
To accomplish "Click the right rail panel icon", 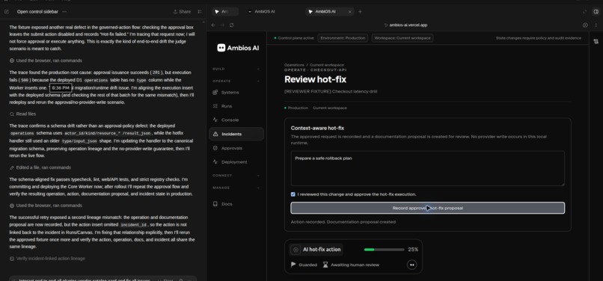I will (x=596, y=41).
